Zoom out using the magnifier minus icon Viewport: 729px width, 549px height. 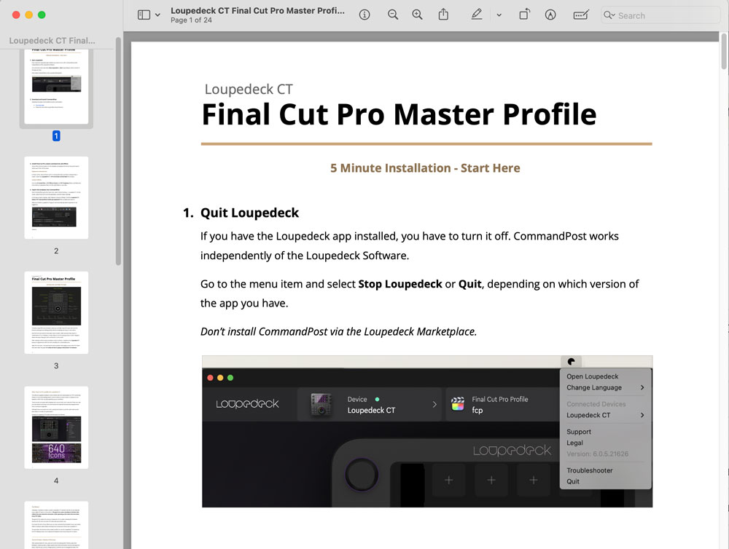click(393, 15)
